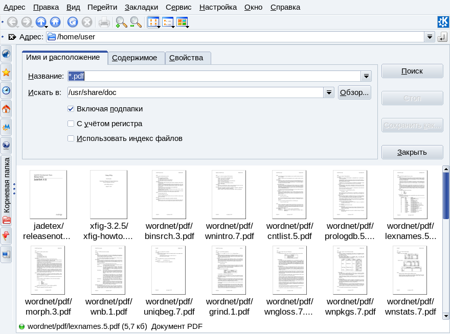
Task: Expand the Название field dropdown
Action: point(366,76)
